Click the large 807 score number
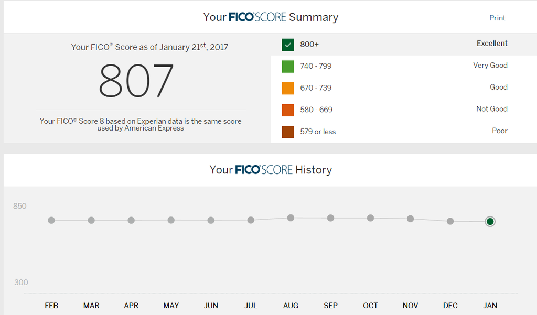Screen dimensions: 537x315 click(136, 81)
